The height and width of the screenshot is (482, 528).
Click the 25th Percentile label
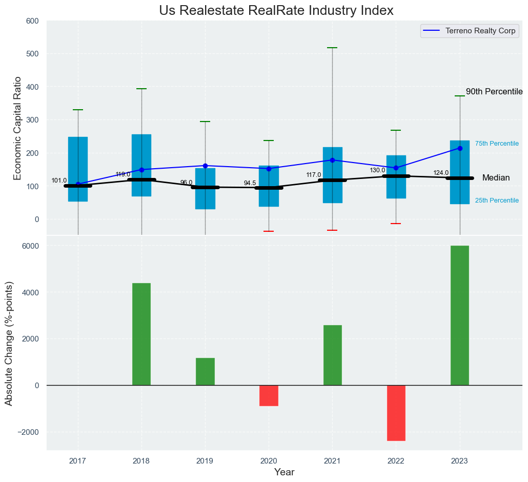pyautogui.click(x=497, y=200)
